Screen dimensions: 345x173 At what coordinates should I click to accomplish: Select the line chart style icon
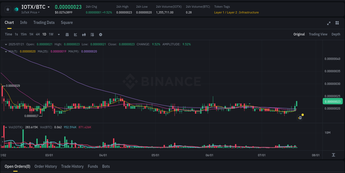[x=75, y=34]
